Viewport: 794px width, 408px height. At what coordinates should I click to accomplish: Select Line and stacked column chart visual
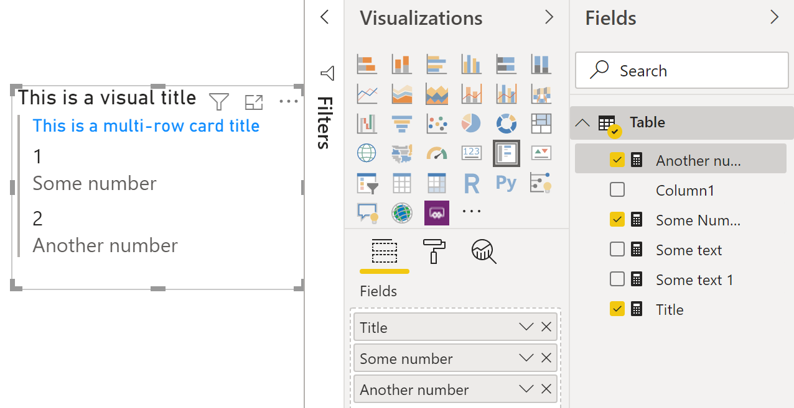(x=471, y=94)
